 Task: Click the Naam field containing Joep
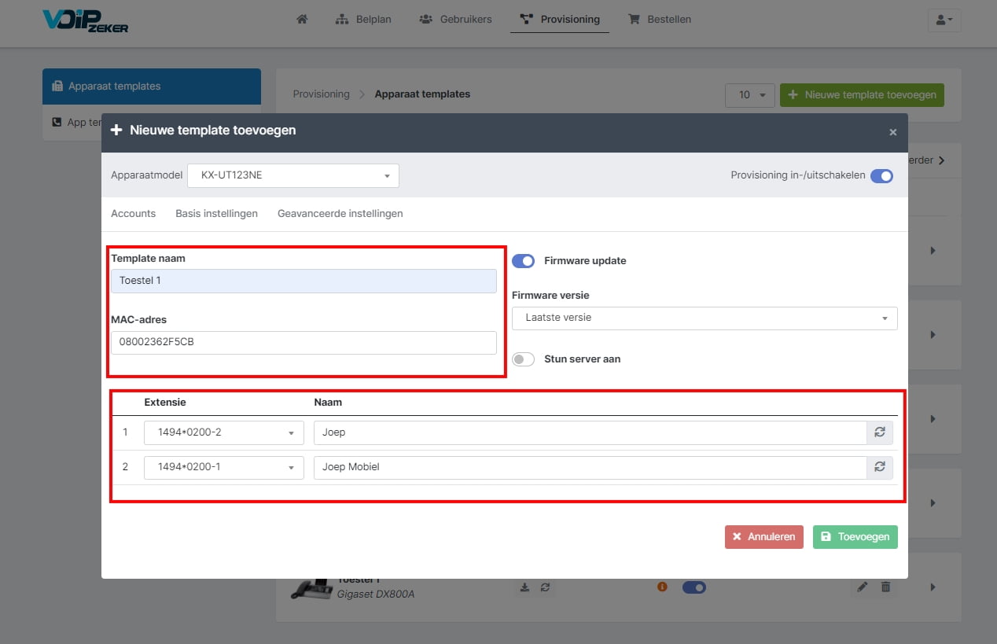[x=590, y=432]
